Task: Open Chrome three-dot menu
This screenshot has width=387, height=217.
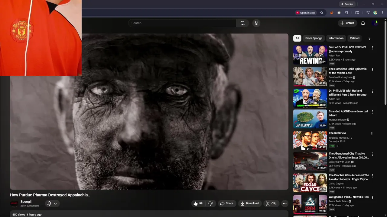Action: 383,13
